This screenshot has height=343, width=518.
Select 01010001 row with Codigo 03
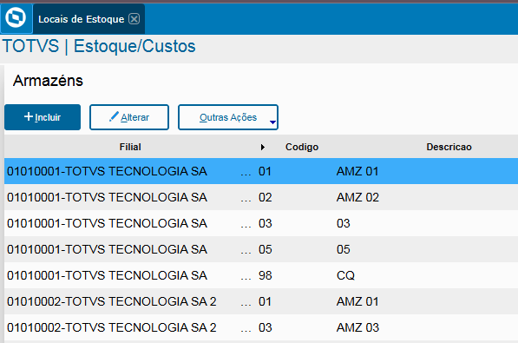tap(261, 223)
